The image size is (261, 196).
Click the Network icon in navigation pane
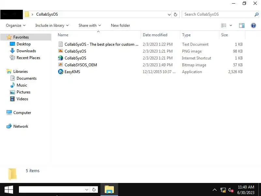(9, 126)
